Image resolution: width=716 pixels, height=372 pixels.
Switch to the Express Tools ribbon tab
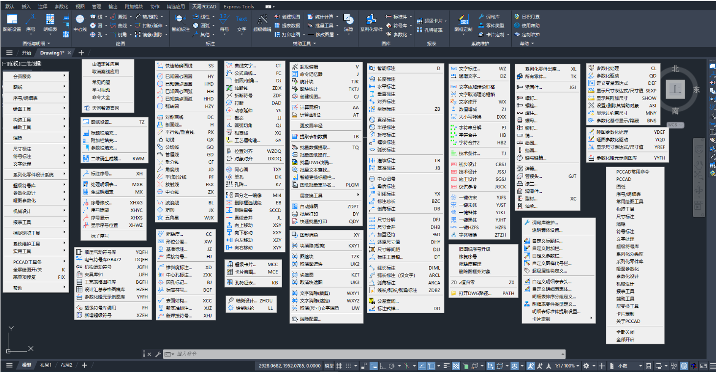[239, 7]
